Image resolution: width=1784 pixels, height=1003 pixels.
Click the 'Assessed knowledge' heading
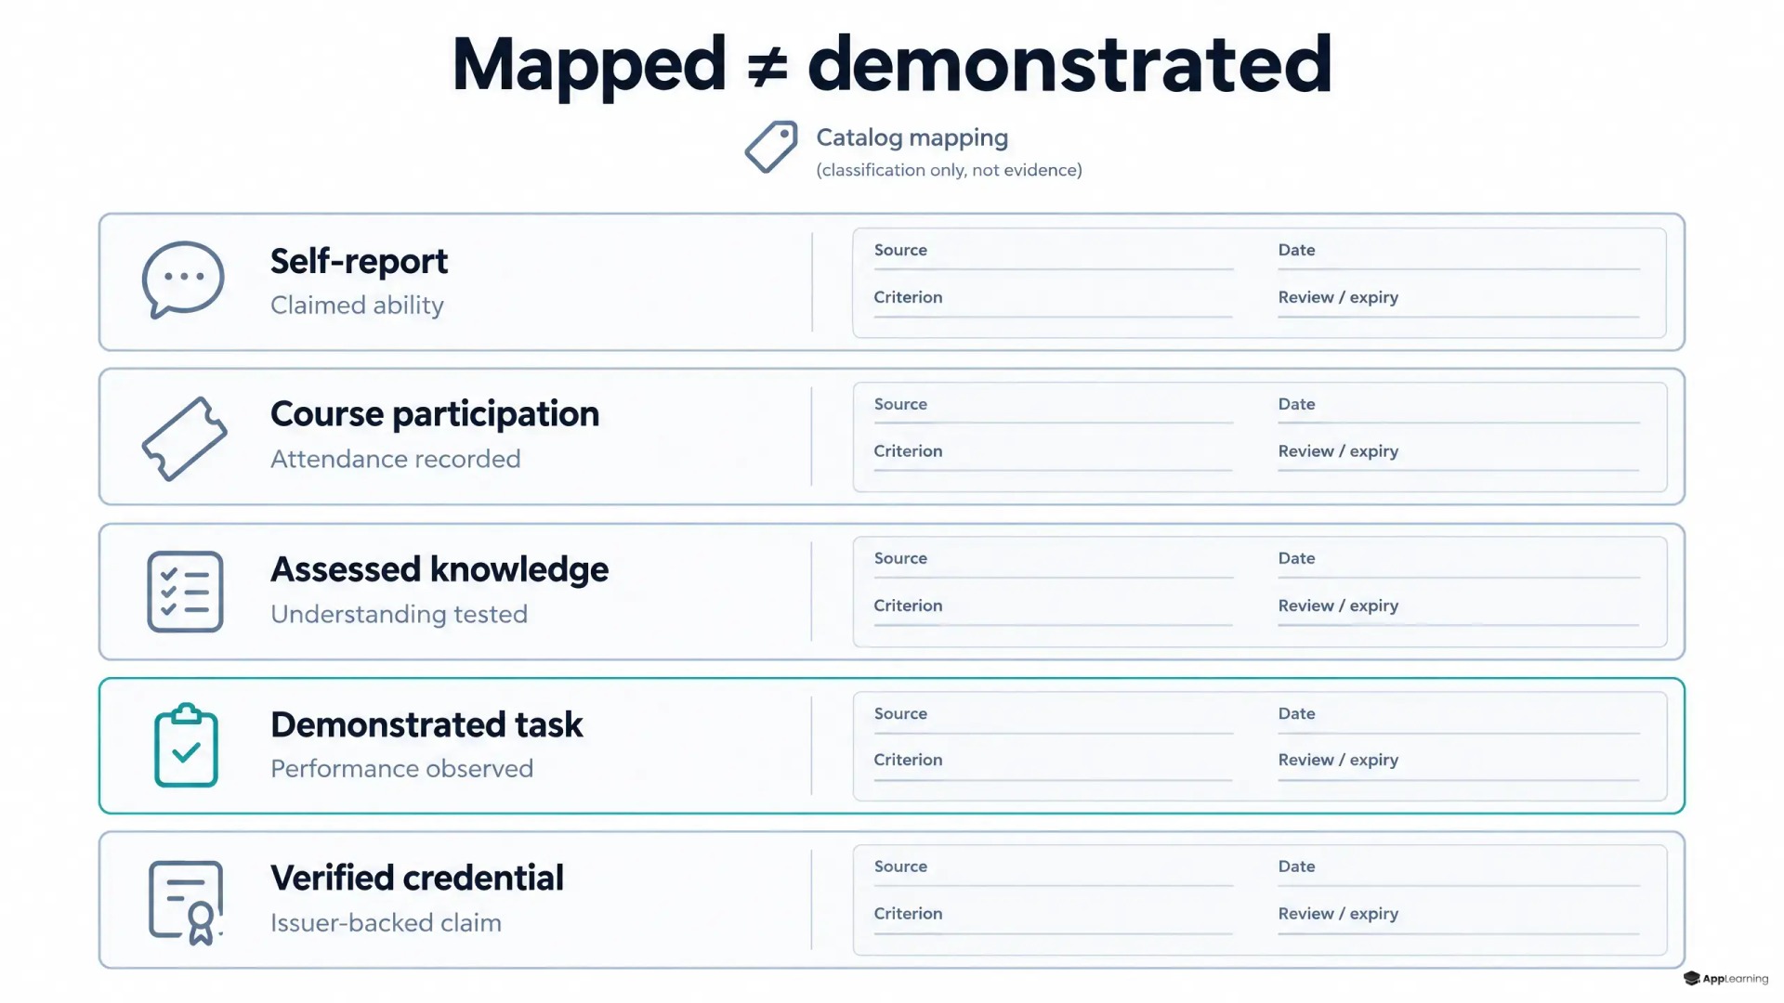click(x=439, y=569)
